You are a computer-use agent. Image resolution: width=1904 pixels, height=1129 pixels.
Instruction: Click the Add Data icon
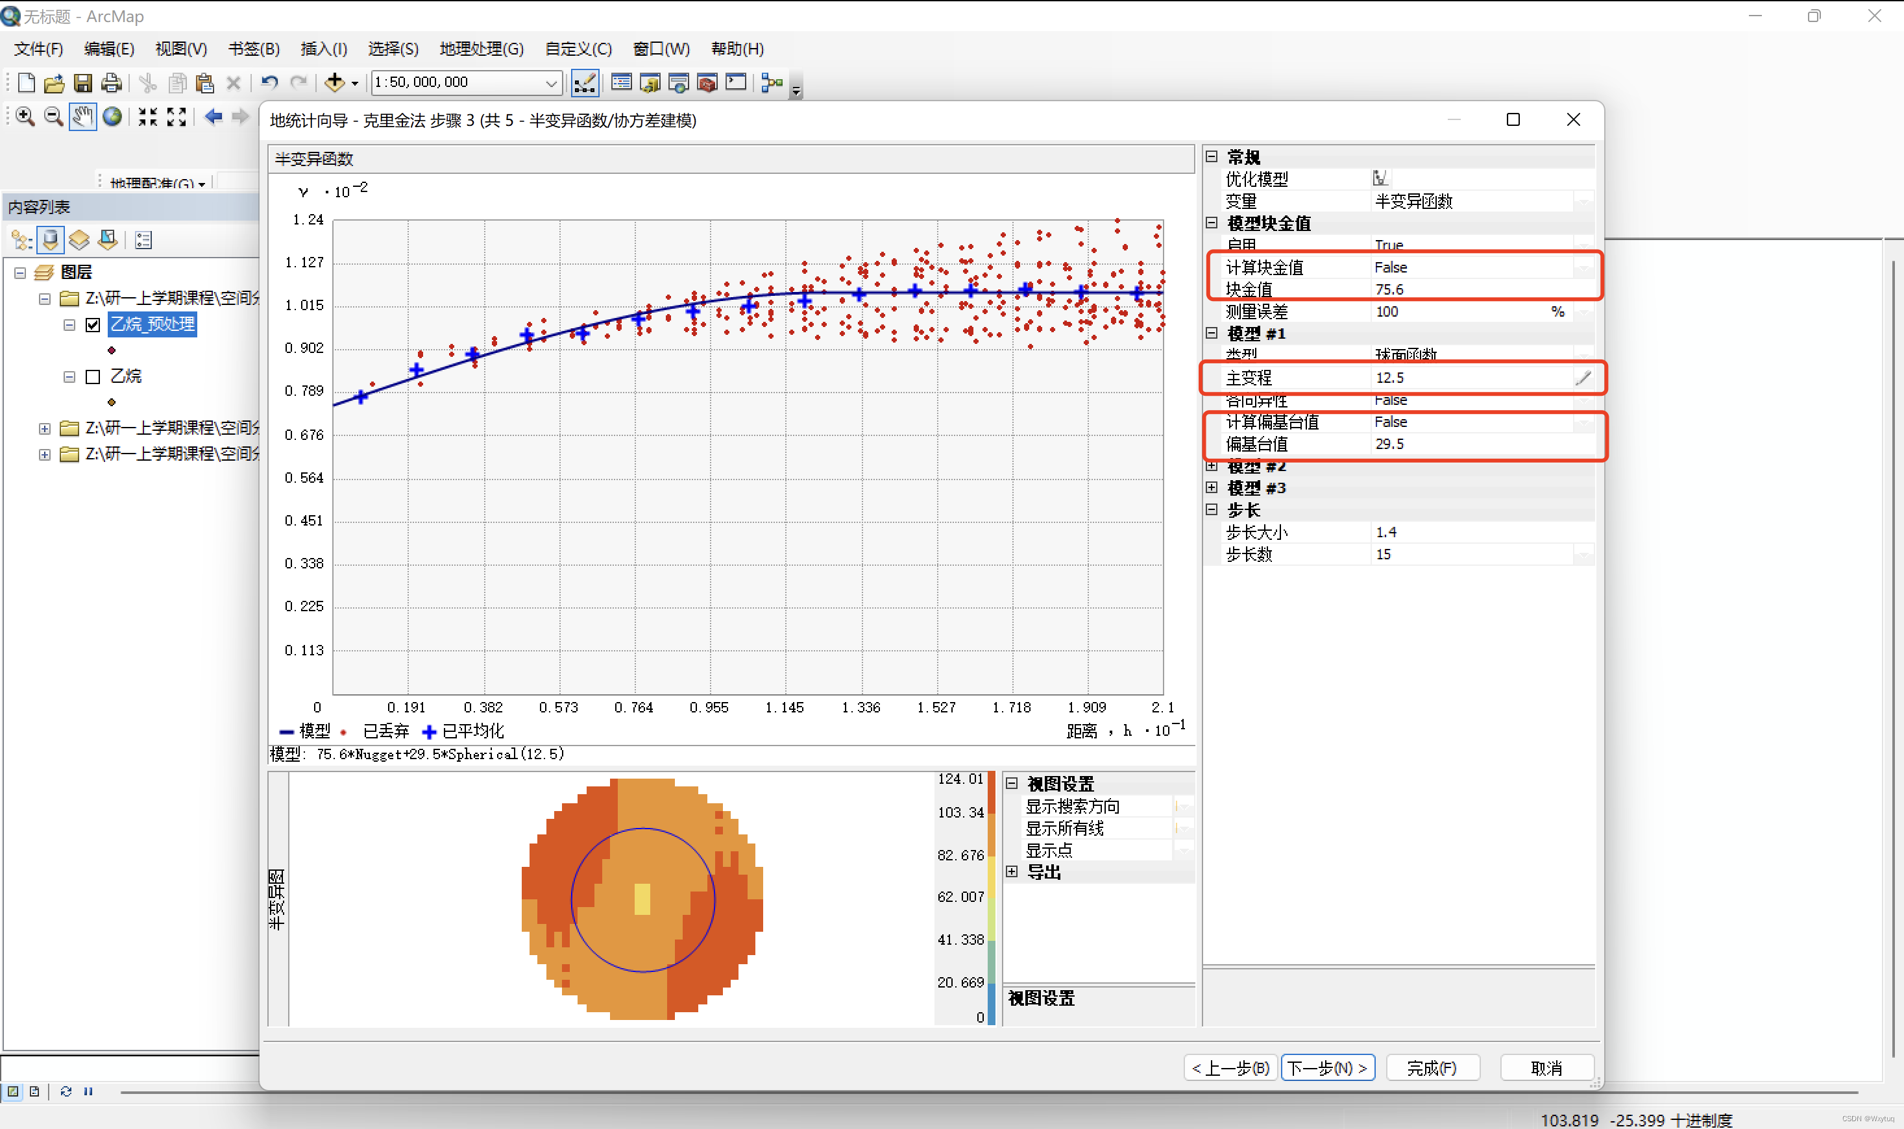tap(334, 82)
